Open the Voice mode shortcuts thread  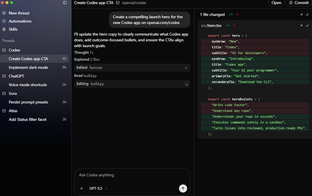coord(34,85)
